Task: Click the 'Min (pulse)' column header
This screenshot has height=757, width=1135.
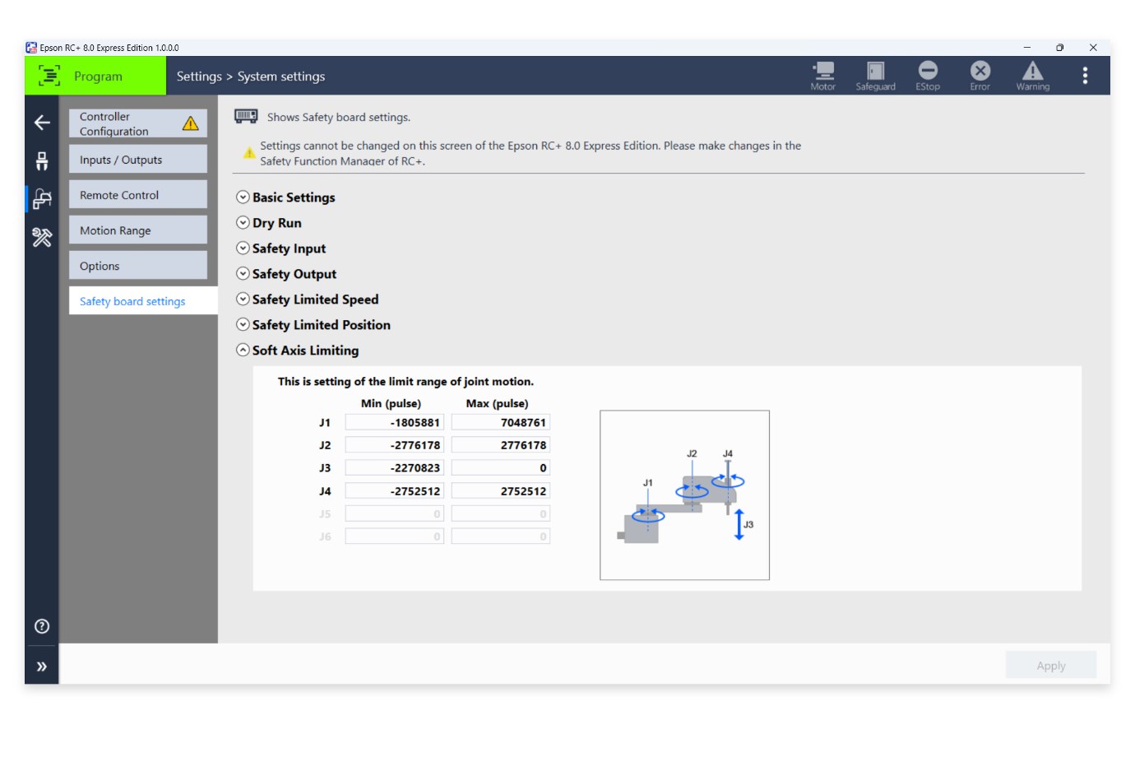Action: [x=391, y=403]
